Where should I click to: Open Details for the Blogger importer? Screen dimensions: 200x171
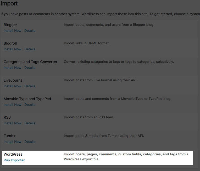point(30,30)
